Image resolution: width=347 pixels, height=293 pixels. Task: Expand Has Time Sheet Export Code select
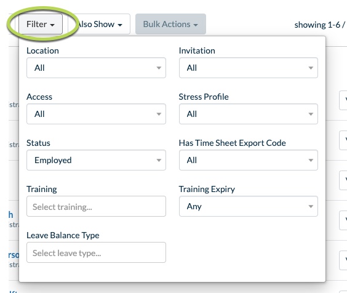(249, 160)
